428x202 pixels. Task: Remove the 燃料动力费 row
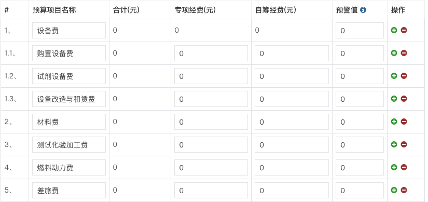(404, 167)
